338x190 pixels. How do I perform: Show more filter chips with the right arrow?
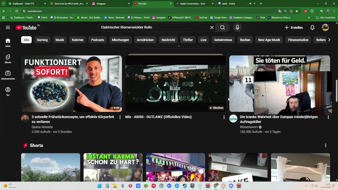[x=329, y=40]
